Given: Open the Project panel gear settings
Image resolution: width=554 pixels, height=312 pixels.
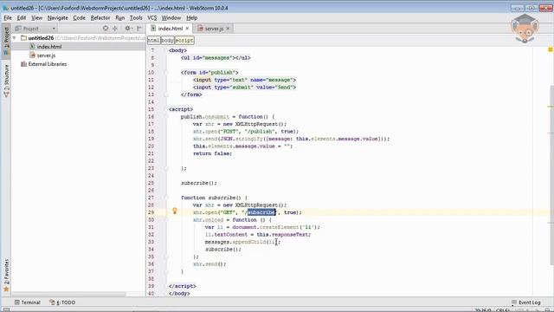Looking at the screenshot, I should click(128, 29).
